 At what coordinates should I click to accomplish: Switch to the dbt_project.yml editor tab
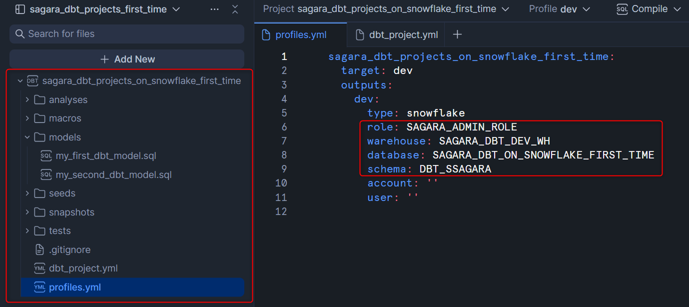click(x=396, y=35)
